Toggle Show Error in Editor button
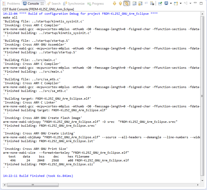 point(126,3)
